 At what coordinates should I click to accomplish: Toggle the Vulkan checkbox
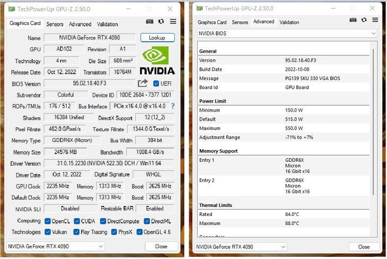click(48, 232)
